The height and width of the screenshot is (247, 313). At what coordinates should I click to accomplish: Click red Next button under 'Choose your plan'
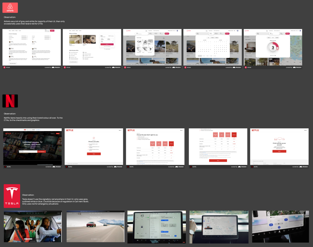click(x=94, y=154)
